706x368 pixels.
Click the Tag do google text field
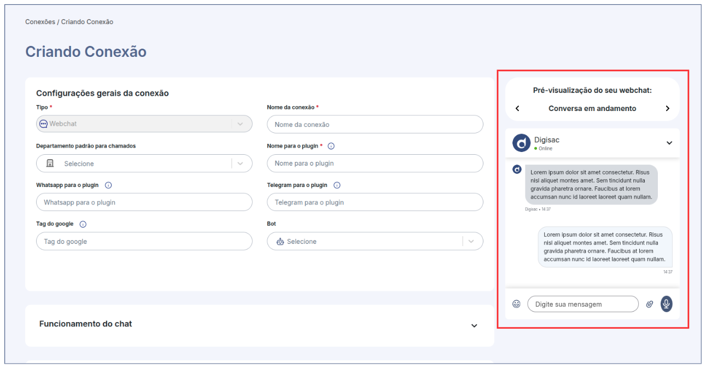click(144, 241)
